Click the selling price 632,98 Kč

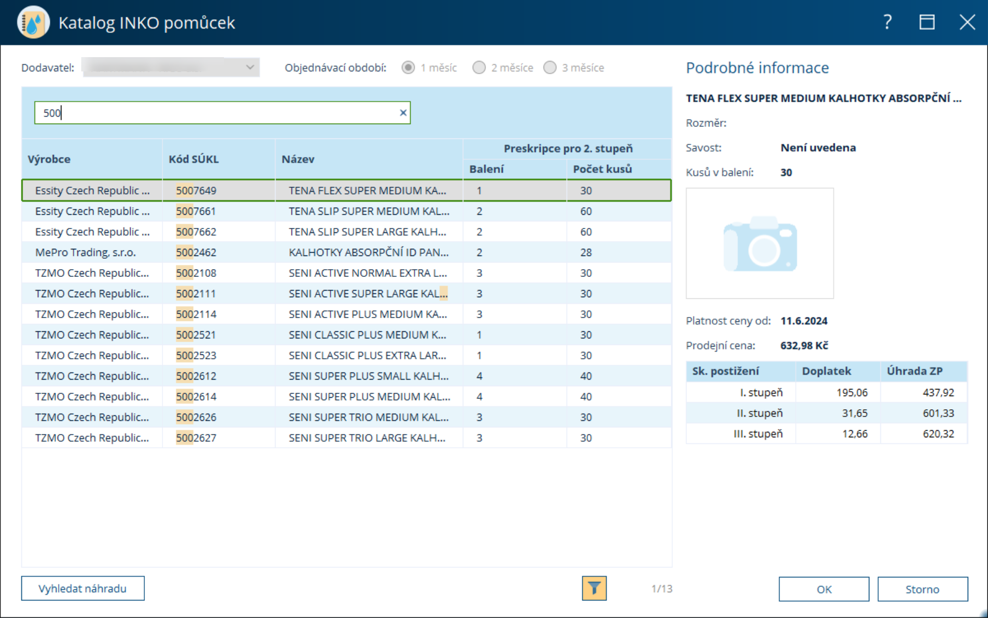804,346
